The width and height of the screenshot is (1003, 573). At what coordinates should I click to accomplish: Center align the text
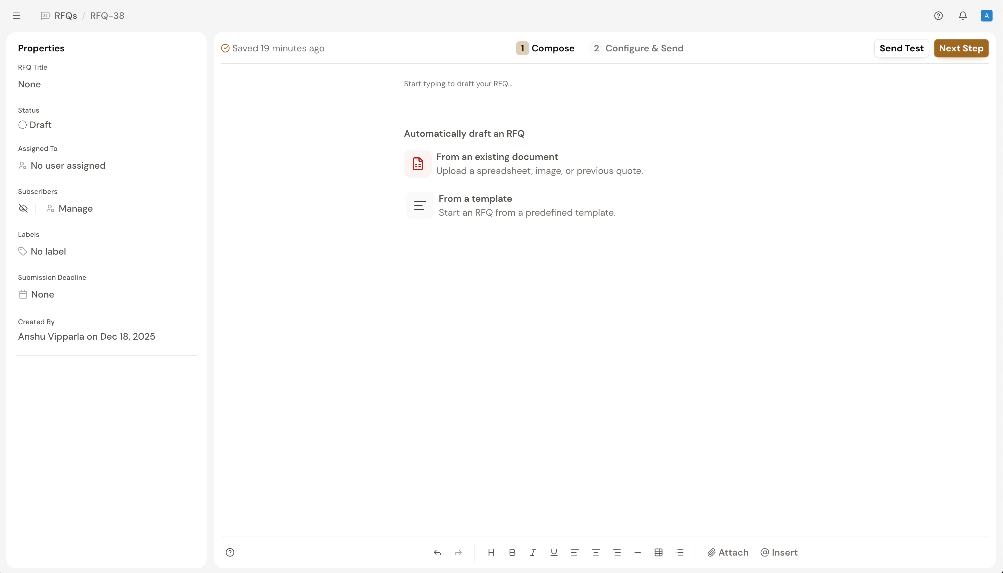596,553
